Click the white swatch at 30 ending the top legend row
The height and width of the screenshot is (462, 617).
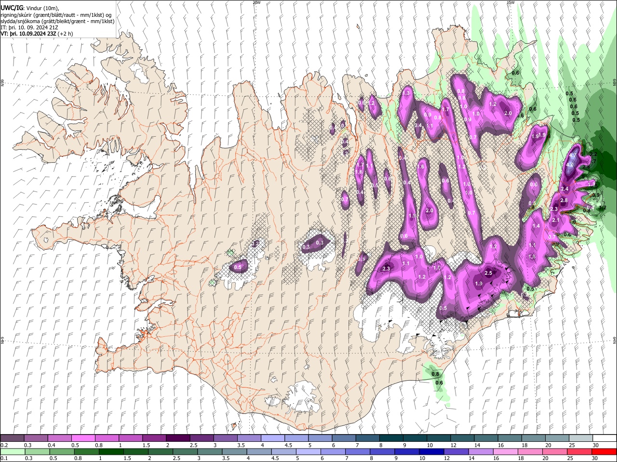click(x=604, y=438)
